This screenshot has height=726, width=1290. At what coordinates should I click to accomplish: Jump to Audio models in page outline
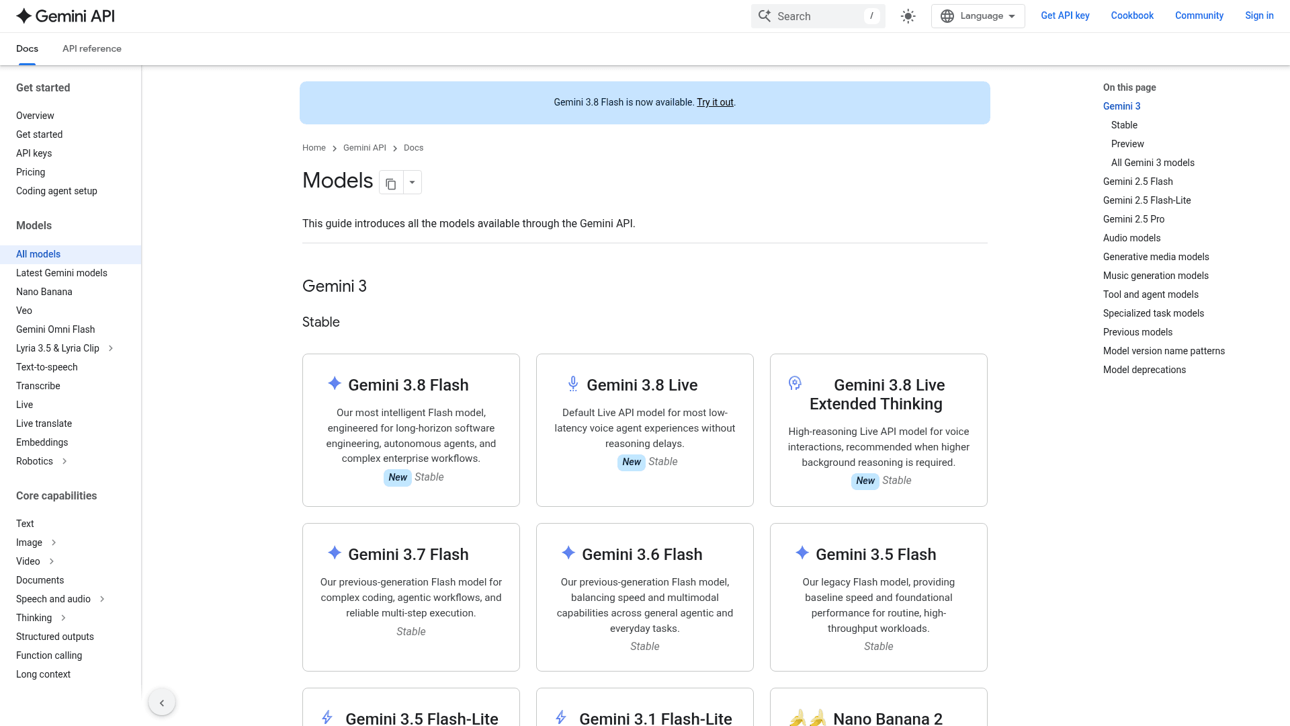[1132, 238]
